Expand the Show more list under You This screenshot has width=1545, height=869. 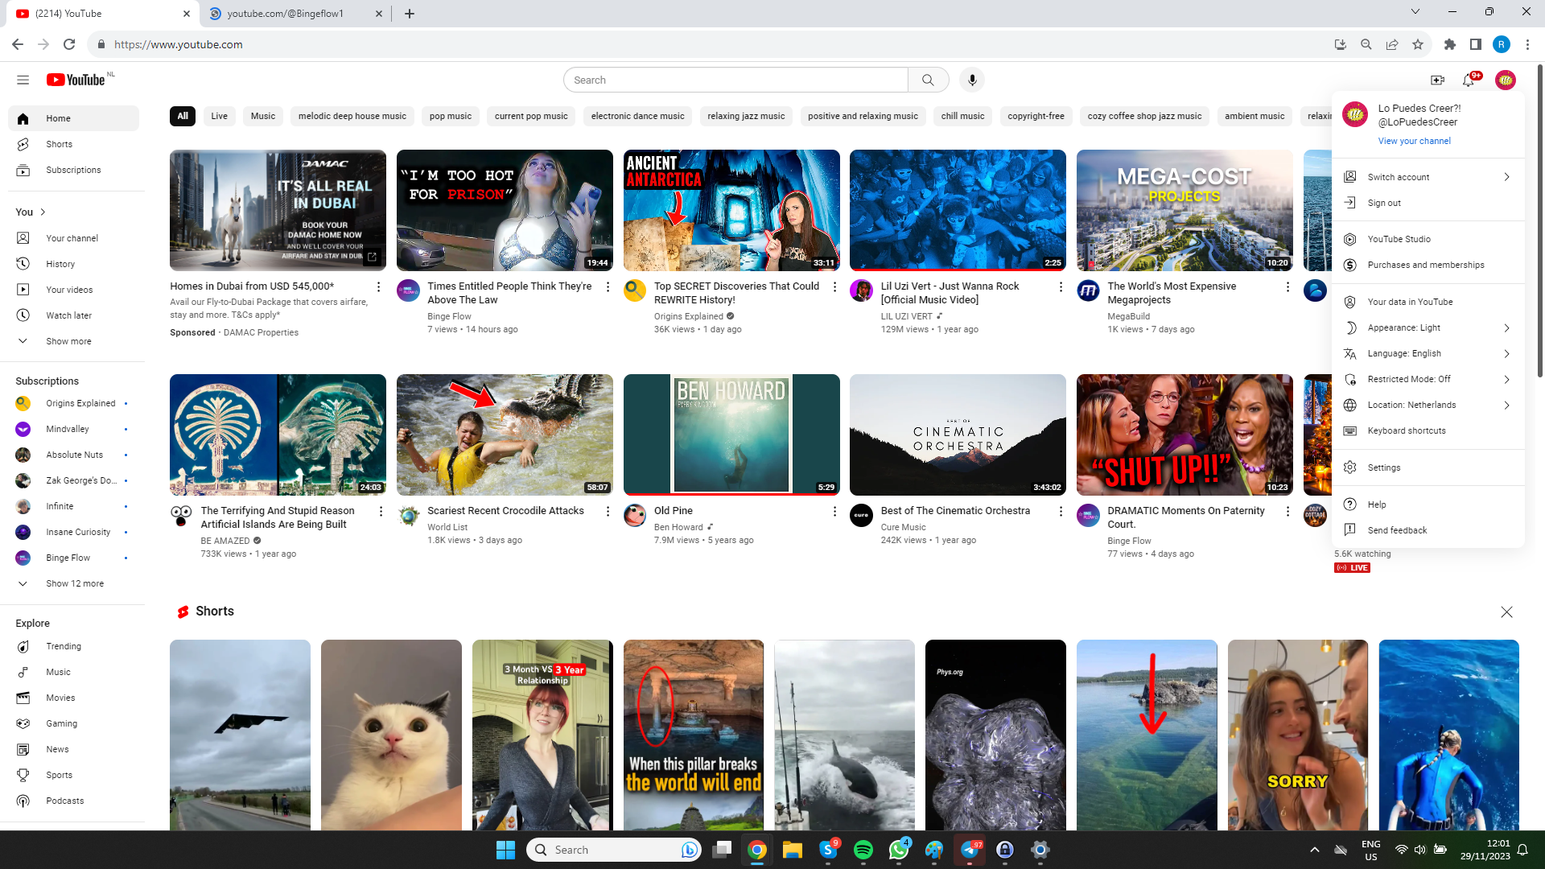tap(68, 341)
